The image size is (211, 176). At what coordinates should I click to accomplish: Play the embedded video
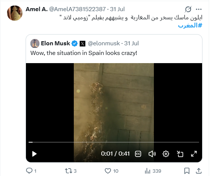[x=34, y=154]
